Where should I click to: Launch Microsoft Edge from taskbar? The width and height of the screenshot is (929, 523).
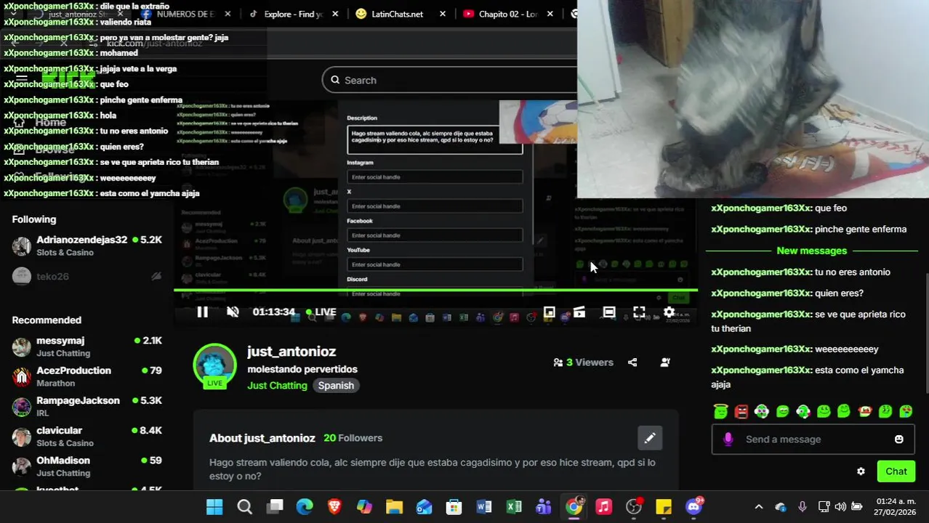pos(305,507)
